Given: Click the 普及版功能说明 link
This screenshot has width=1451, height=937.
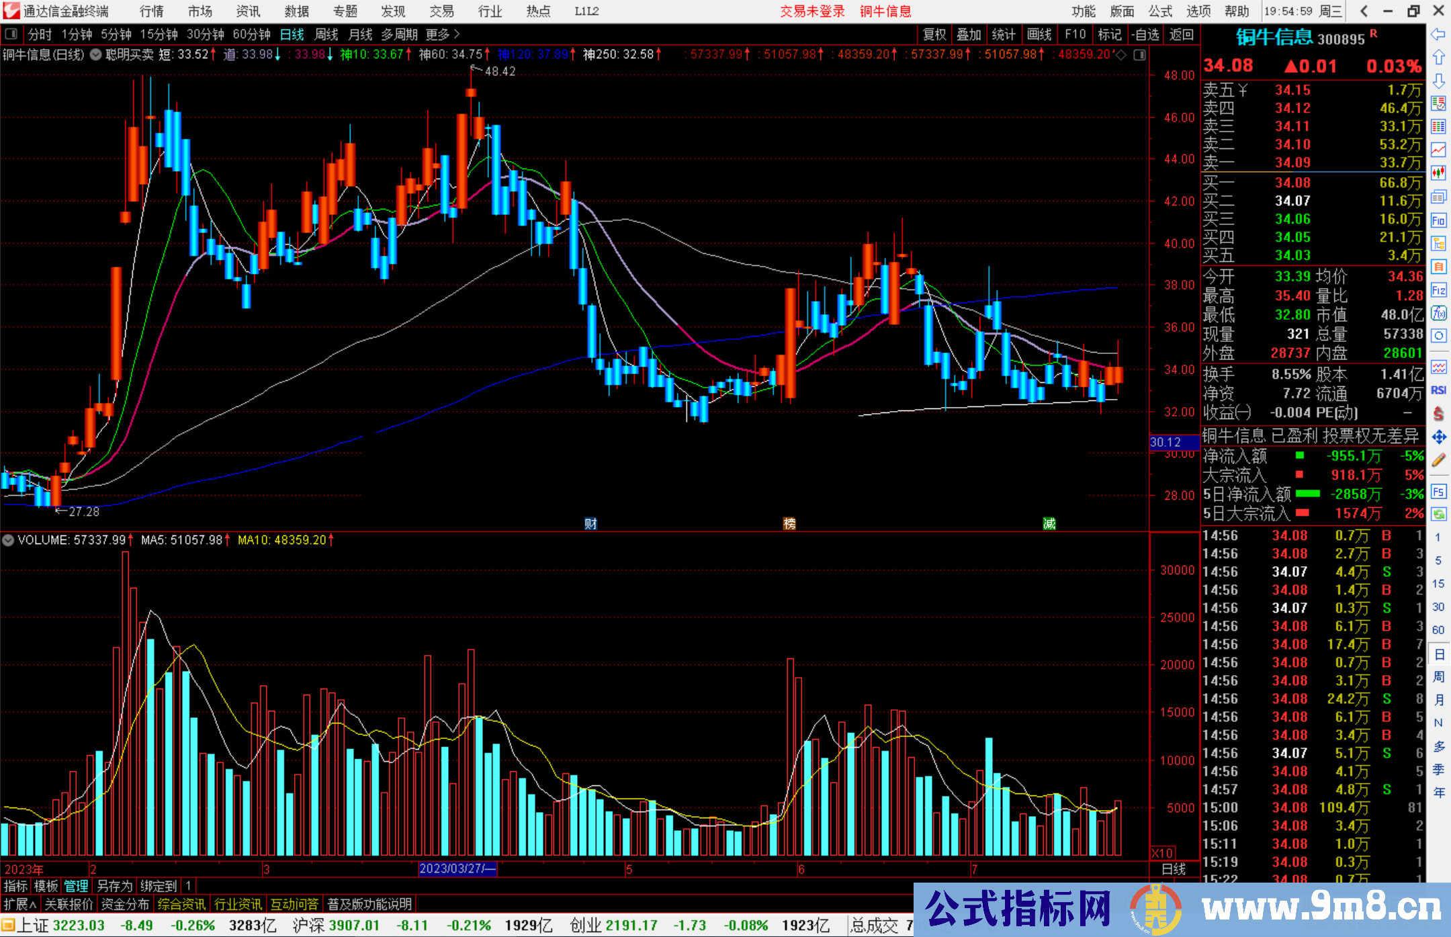Looking at the screenshot, I should 369,904.
